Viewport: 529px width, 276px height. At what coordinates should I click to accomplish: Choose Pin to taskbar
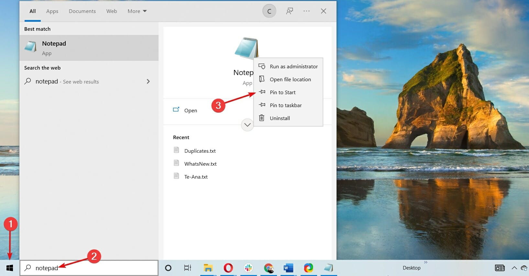pos(288,105)
